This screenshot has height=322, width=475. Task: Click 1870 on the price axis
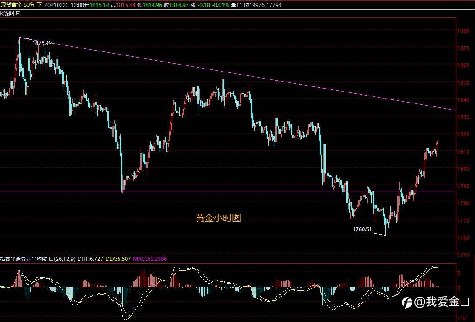[x=464, y=48]
